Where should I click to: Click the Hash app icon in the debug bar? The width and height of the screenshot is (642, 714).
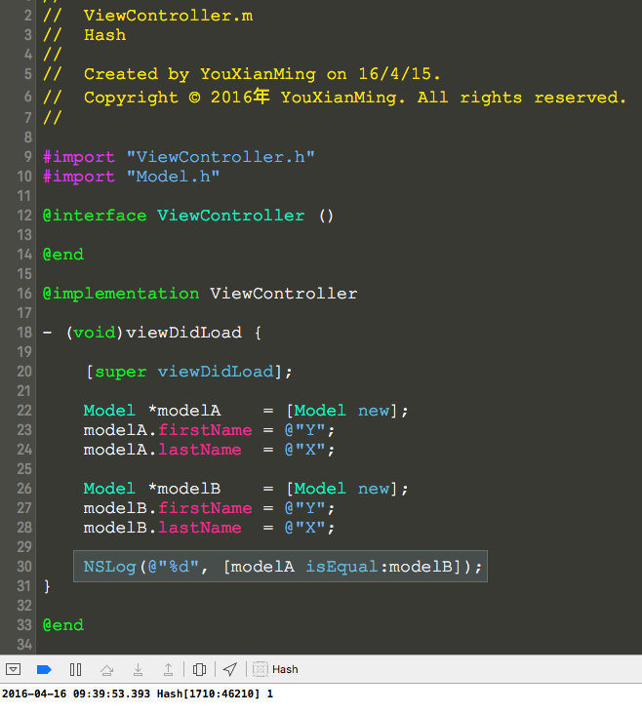(261, 669)
